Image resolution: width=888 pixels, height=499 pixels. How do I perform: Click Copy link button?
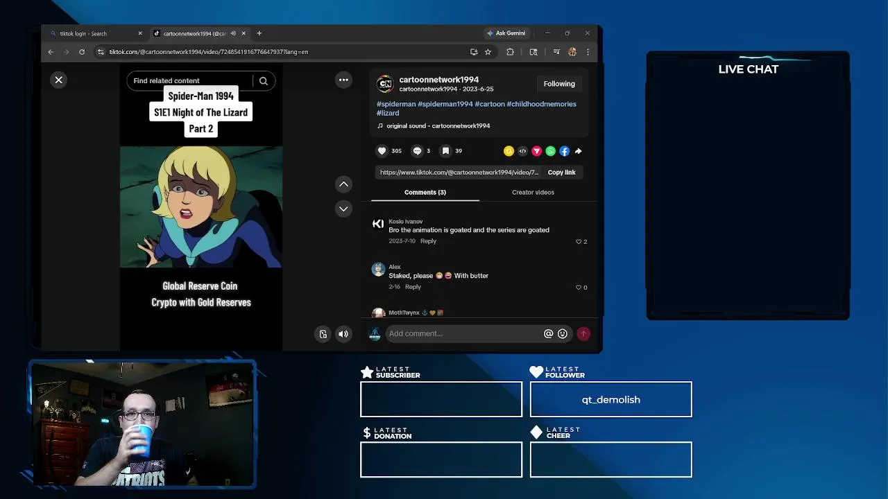[x=561, y=173]
